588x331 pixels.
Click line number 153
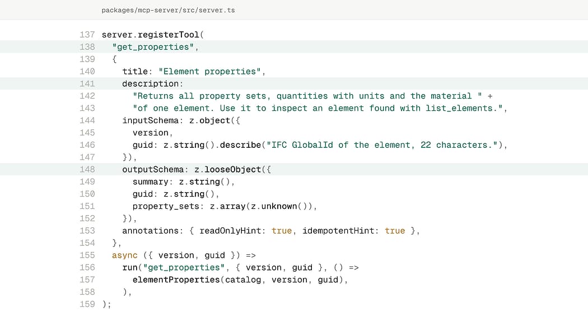click(x=87, y=231)
